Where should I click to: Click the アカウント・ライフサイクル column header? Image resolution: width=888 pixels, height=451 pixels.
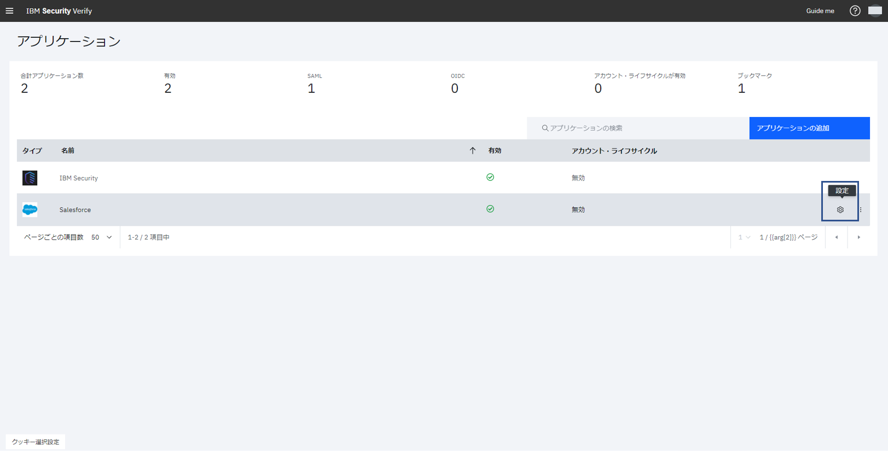point(614,151)
